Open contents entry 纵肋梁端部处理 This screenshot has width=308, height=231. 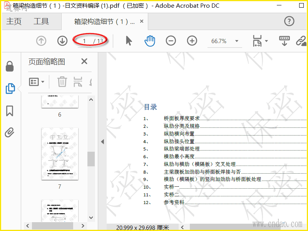pos(182,149)
